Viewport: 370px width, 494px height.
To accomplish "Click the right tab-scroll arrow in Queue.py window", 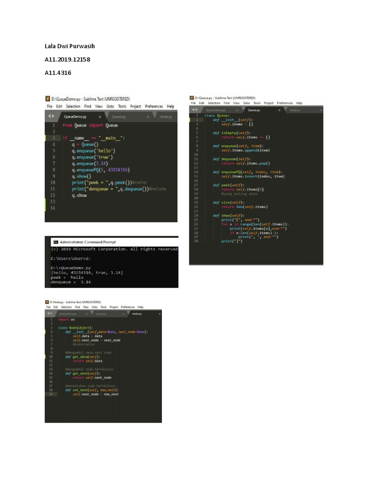I will pos(197,110).
